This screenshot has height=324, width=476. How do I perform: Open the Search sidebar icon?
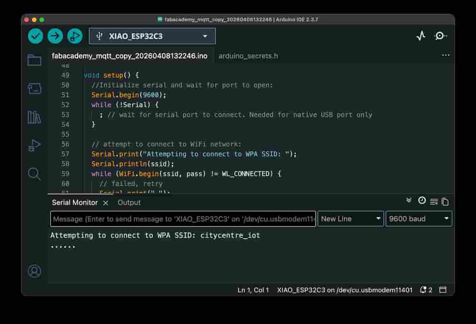35,174
